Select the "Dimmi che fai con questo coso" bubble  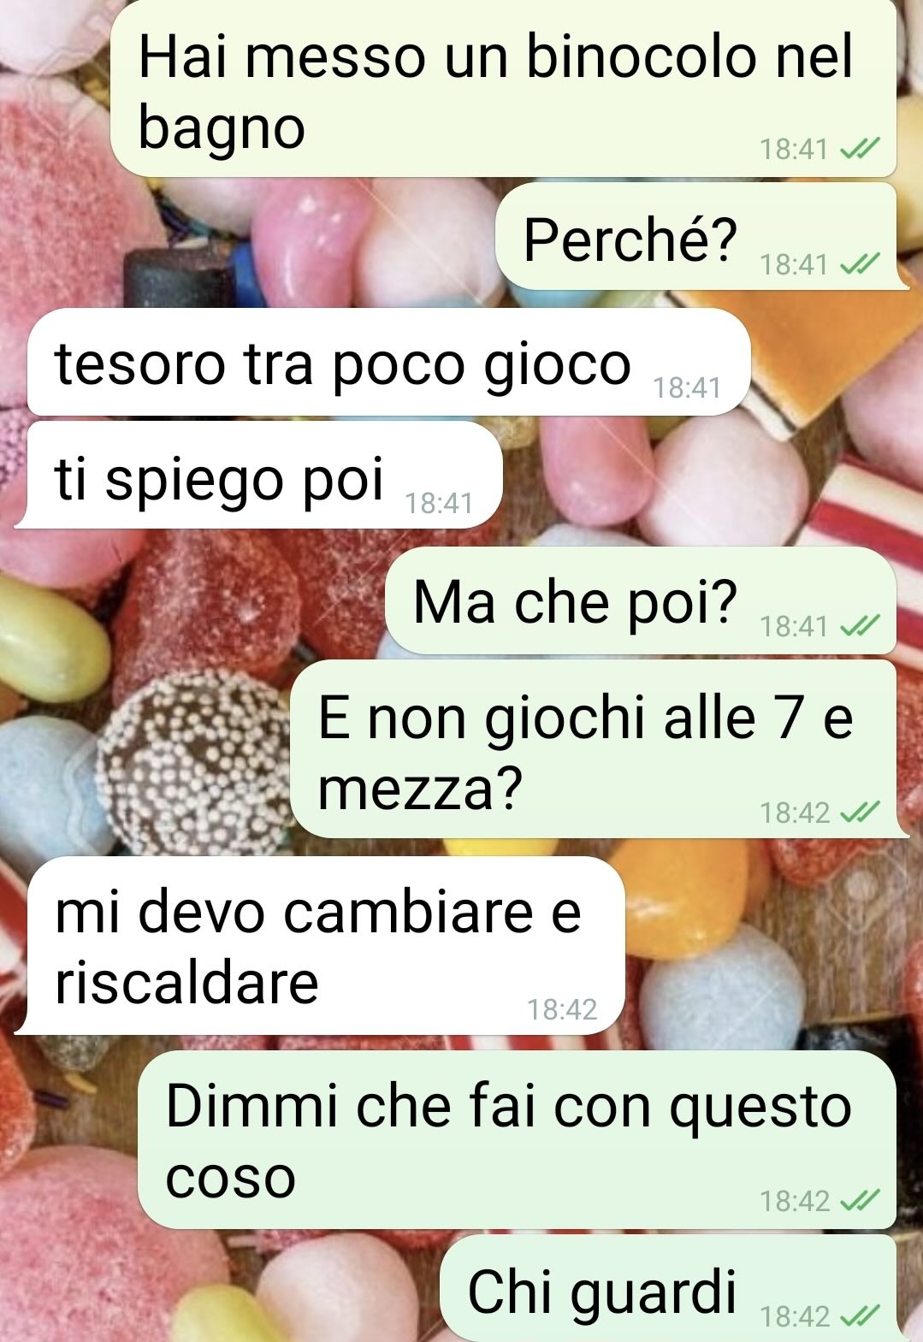(x=518, y=1140)
